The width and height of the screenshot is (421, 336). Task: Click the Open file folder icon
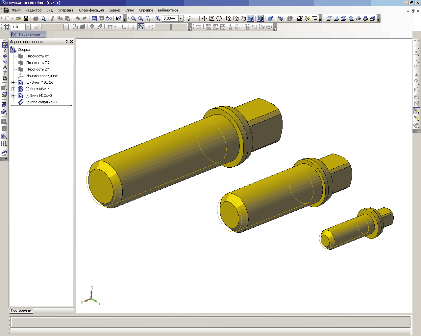point(18,18)
